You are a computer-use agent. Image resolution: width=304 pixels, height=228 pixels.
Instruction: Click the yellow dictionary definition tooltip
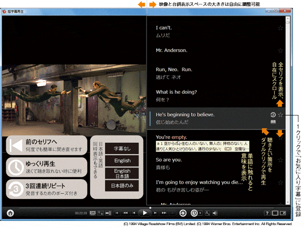pos(202,146)
